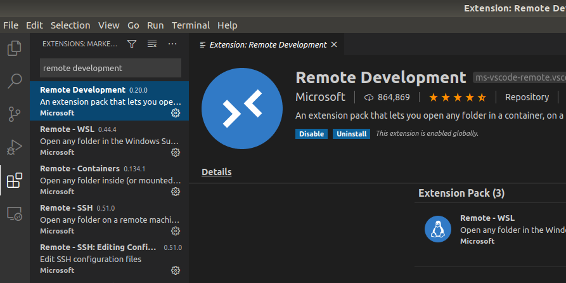This screenshot has width=566, height=283.
Task: Select Remote - SSH in extensions list
Action: (x=110, y=219)
